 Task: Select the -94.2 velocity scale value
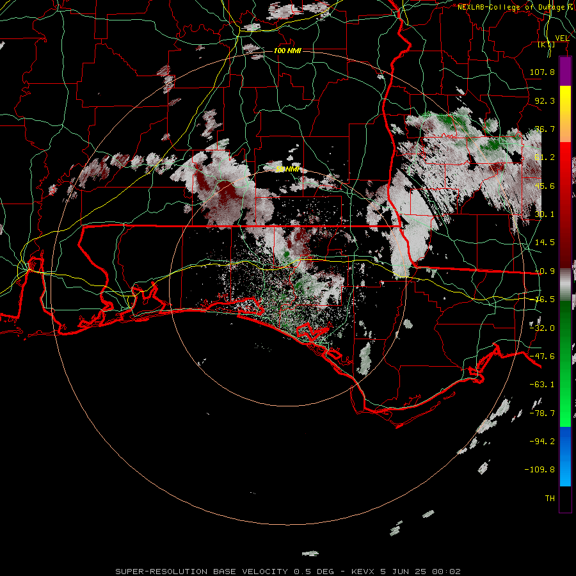coord(542,442)
